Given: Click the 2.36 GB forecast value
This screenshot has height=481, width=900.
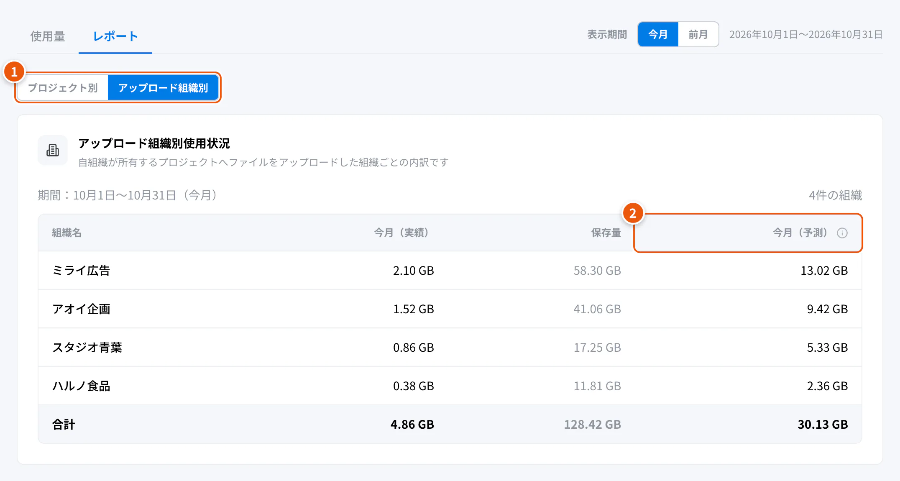Looking at the screenshot, I should click(827, 386).
